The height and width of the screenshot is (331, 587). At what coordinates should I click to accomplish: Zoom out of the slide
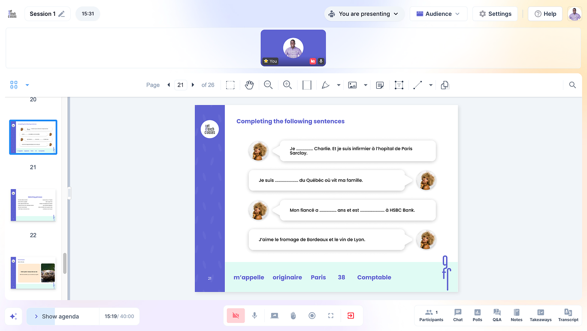tap(268, 85)
